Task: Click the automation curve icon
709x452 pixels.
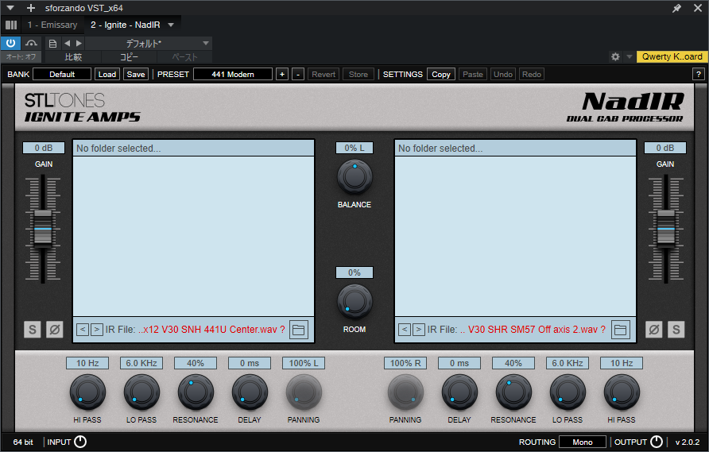Action: point(31,44)
